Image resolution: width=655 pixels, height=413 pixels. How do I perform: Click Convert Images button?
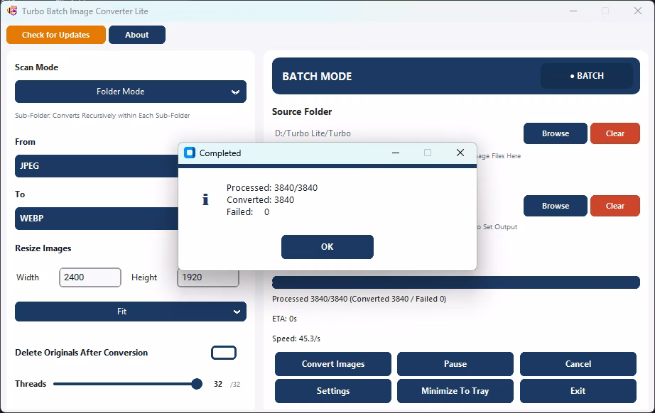pos(333,364)
